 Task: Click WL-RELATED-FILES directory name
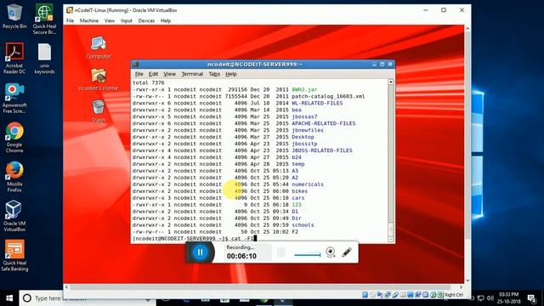point(317,103)
